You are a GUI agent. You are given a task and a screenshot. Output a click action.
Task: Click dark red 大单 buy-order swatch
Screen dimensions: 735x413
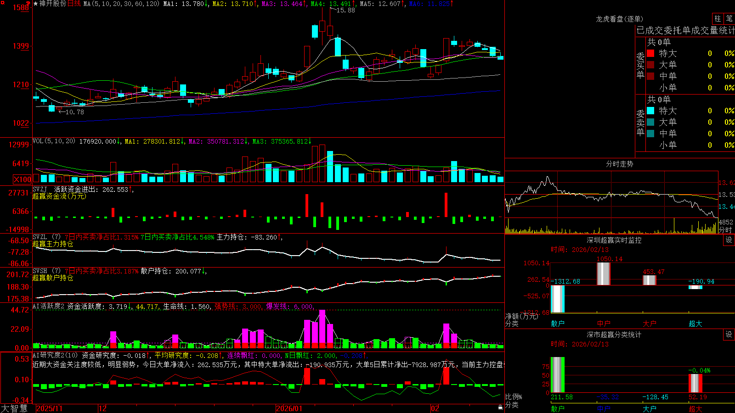[x=650, y=65]
